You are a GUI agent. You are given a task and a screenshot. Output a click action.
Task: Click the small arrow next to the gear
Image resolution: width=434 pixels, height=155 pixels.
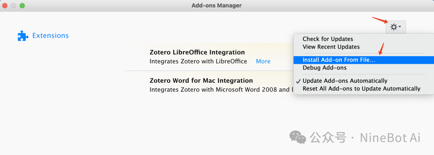click(x=400, y=27)
